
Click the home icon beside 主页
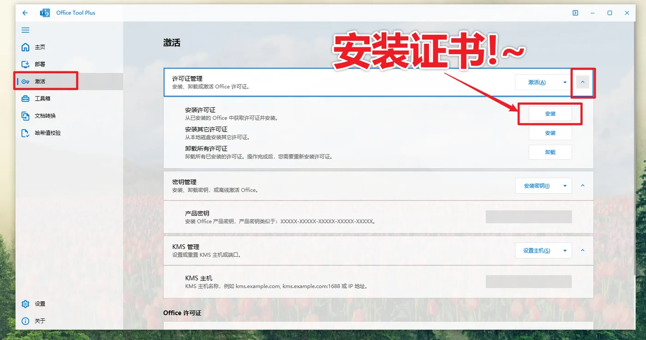coord(25,47)
